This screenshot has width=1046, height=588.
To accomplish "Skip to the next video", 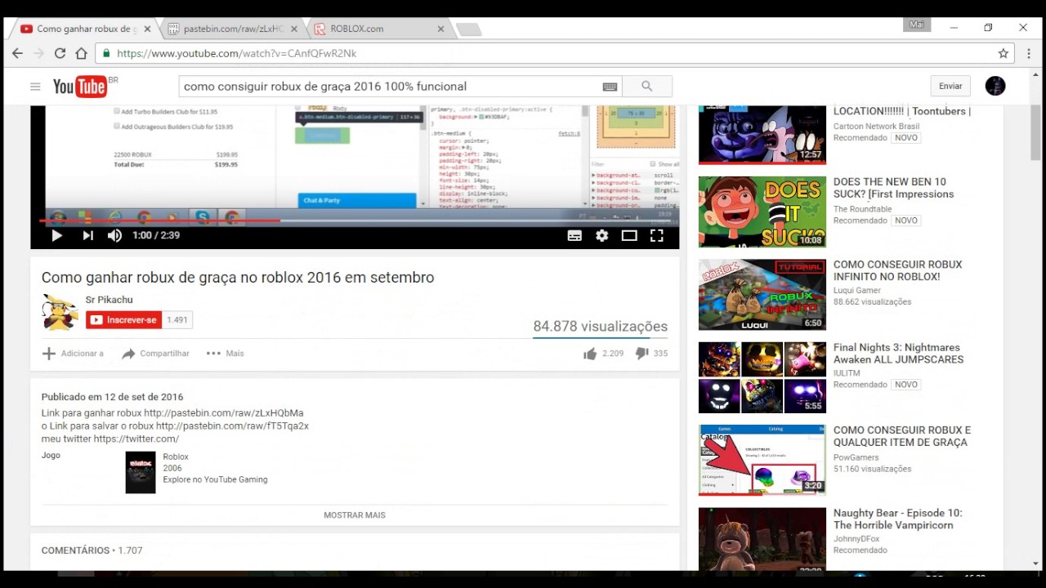I will [87, 235].
